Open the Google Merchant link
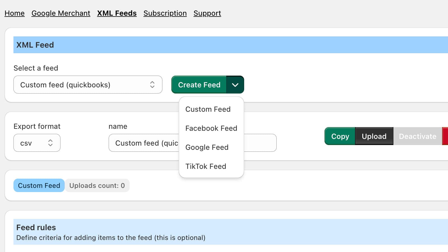Viewport: 448px width, 252px height. (x=61, y=13)
